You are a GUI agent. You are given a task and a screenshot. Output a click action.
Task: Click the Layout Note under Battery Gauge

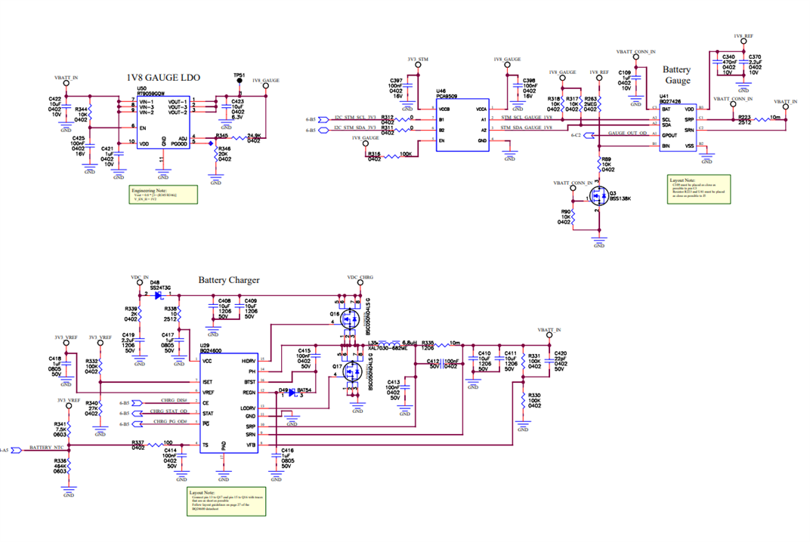699,189
